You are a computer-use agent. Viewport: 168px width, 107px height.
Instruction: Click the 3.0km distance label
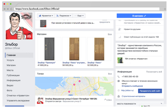[109, 100]
